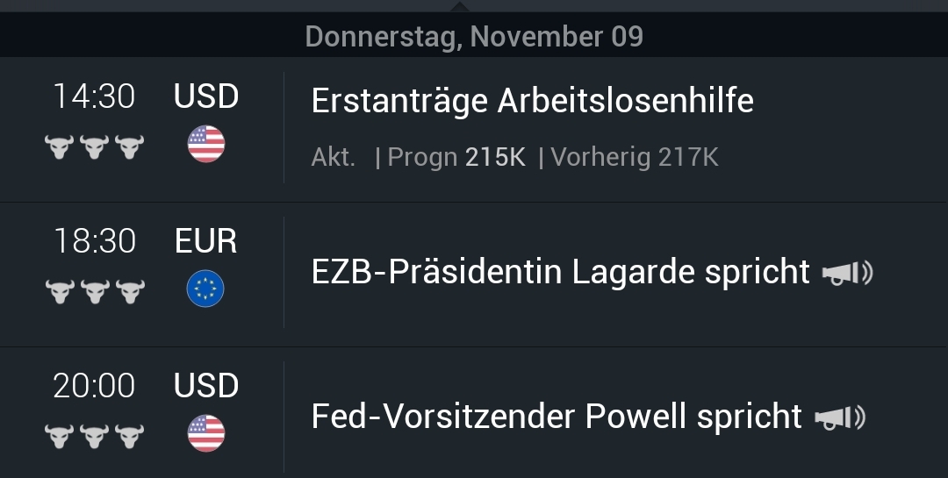Click the bull volatility icons under 20:00
This screenshot has height=478, width=948.
pos(94,435)
